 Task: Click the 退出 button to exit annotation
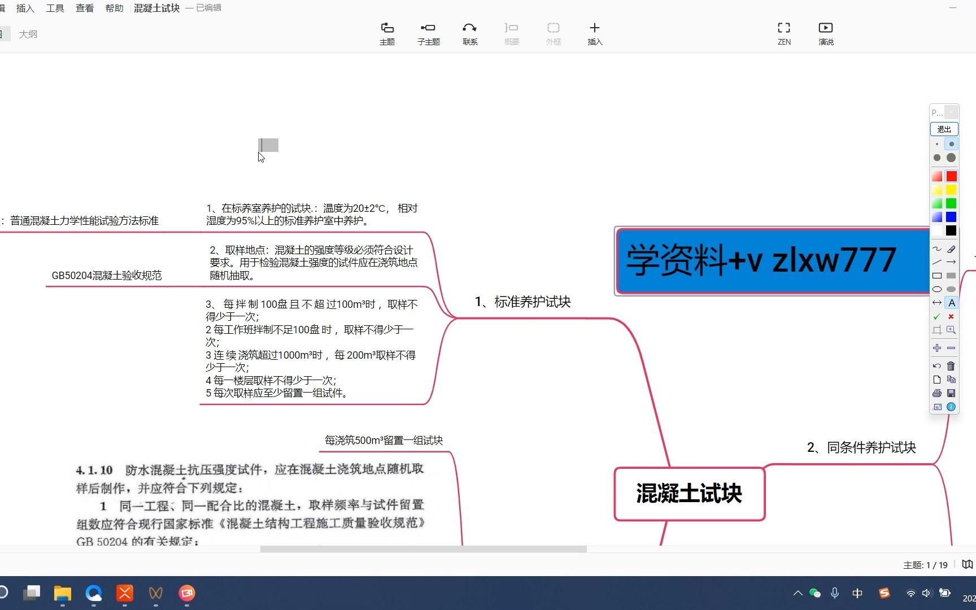coord(943,129)
